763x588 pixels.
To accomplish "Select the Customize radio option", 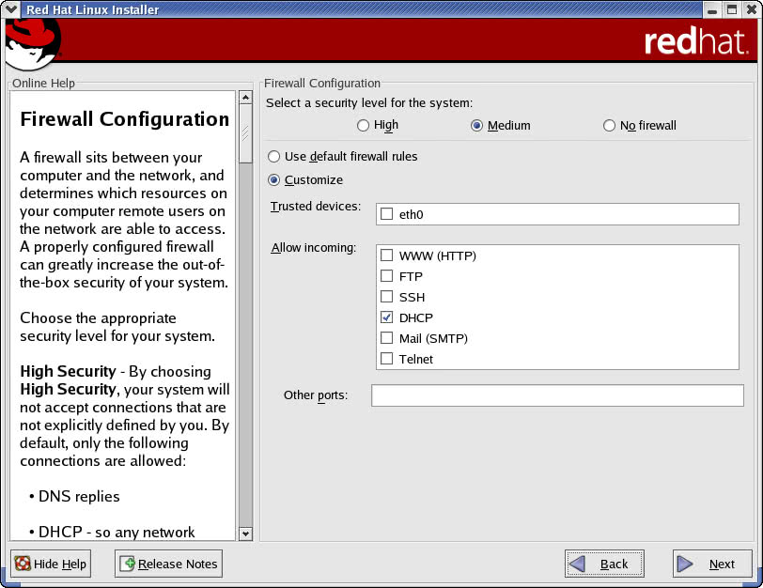I will pyautogui.click(x=274, y=180).
